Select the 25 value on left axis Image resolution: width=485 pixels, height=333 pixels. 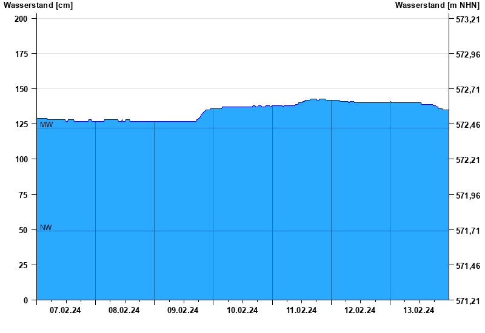(x=23, y=266)
